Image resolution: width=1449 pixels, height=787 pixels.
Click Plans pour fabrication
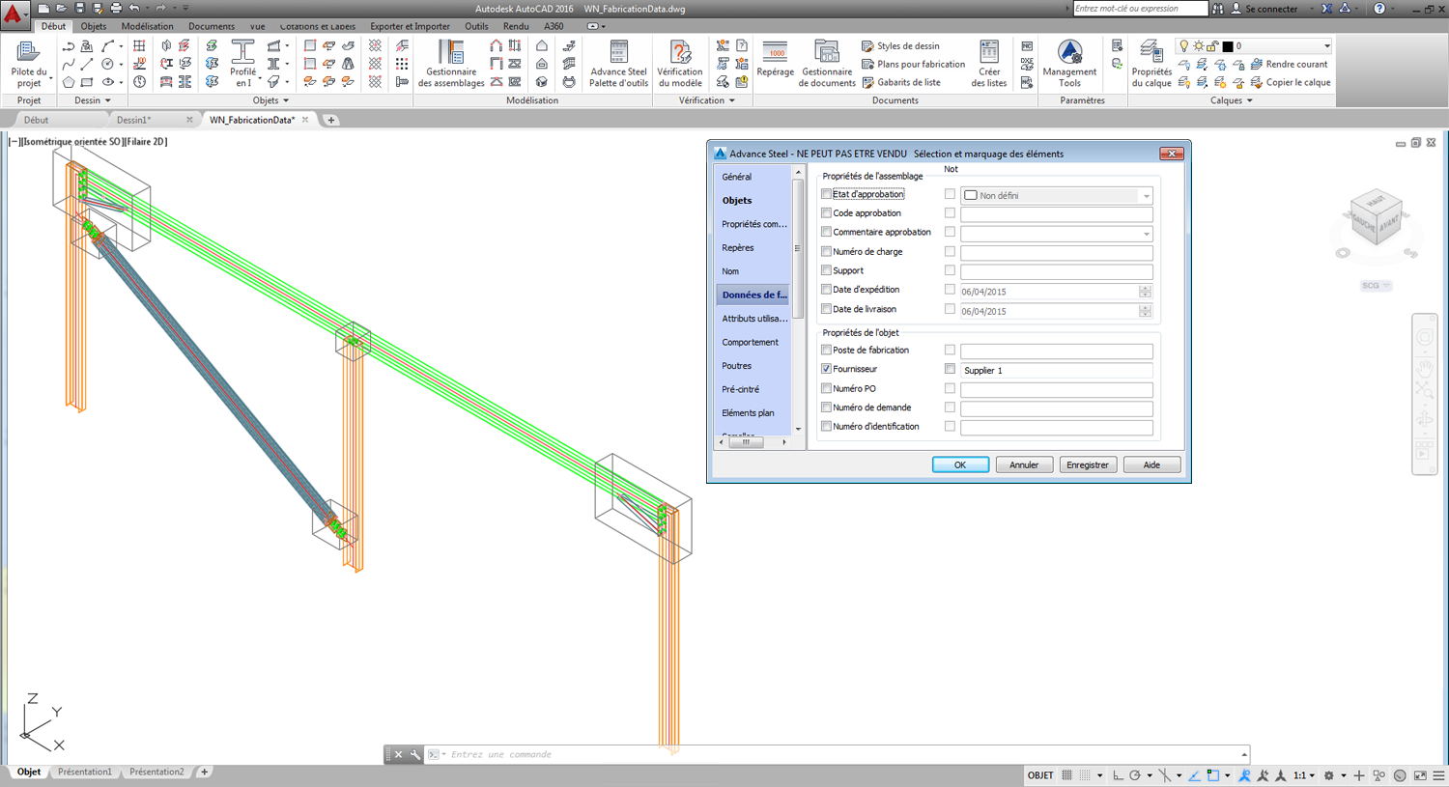[914, 64]
